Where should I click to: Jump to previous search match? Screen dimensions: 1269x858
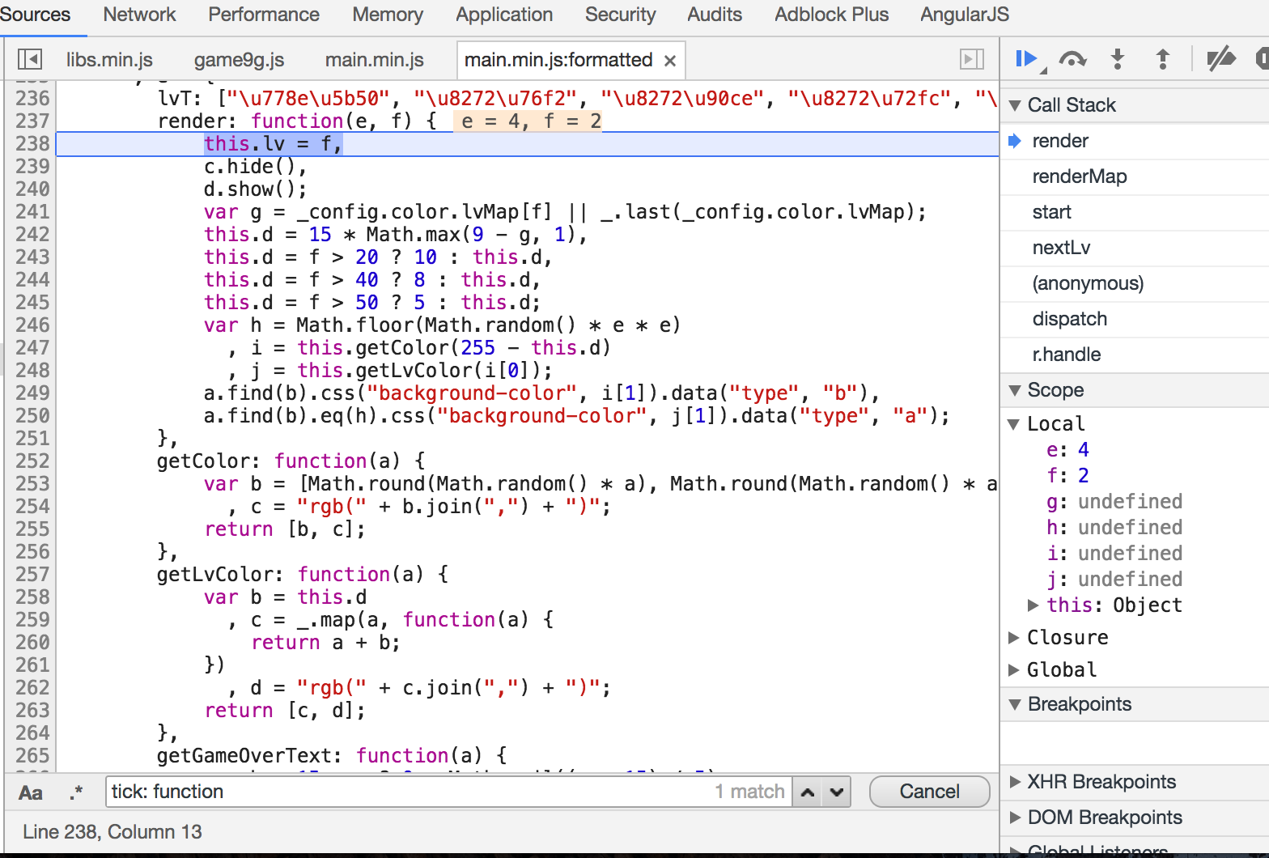(x=808, y=792)
